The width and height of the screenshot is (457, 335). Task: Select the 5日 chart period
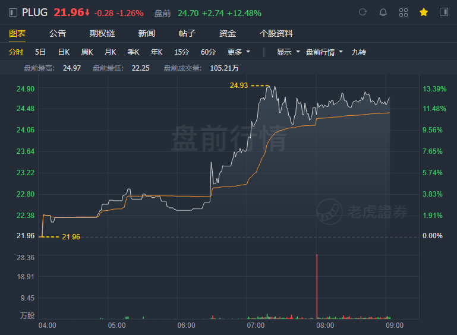[x=40, y=52]
